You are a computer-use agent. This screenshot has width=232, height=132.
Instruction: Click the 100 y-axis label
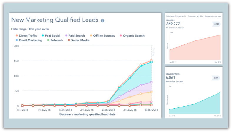(x=16, y=76)
